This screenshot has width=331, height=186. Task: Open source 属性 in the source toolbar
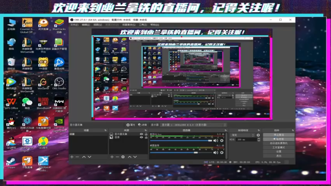[131, 125]
